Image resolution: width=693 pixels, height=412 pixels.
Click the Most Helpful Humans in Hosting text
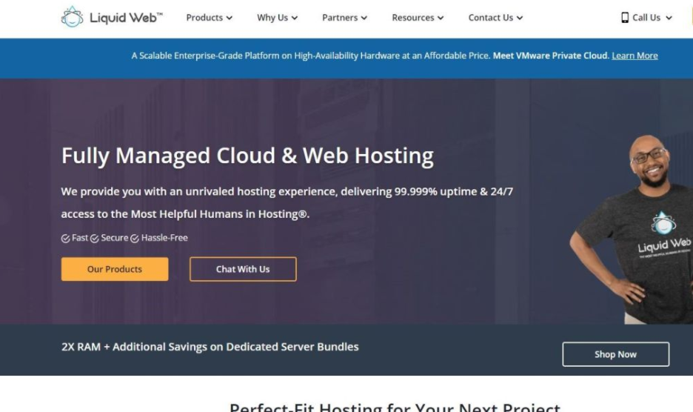click(x=220, y=214)
